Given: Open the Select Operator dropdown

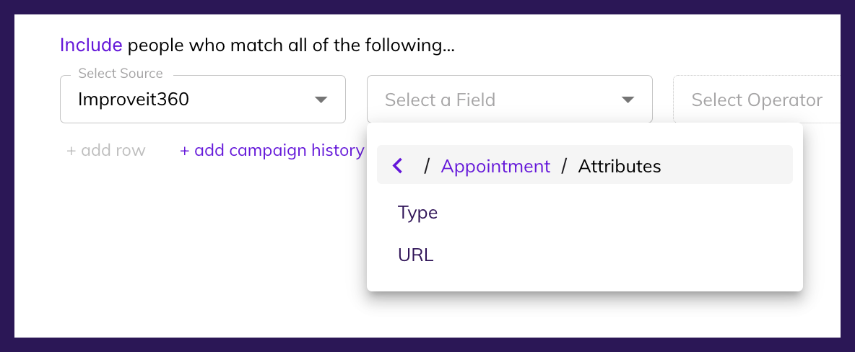Looking at the screenshot, I should [756, 100].
